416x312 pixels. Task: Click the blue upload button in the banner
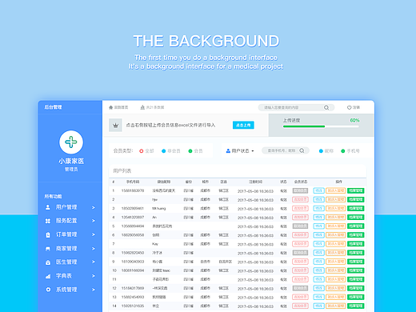click(243, 125)
